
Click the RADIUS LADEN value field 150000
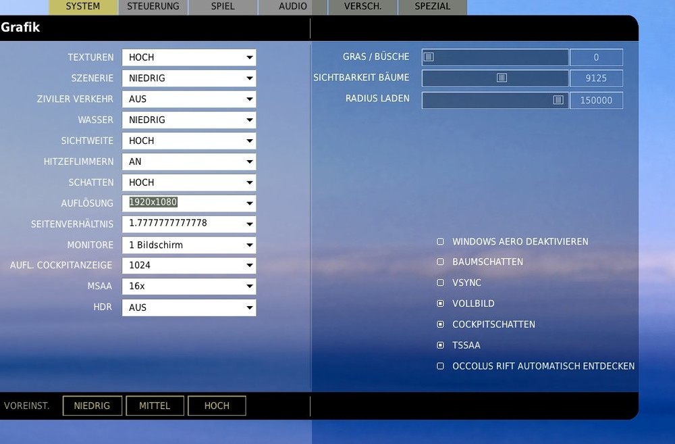pyautogui.click(x=596, y=100)
